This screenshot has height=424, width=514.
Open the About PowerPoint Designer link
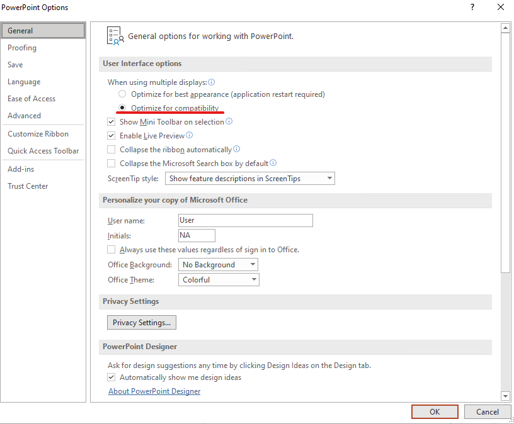(154, 391)
